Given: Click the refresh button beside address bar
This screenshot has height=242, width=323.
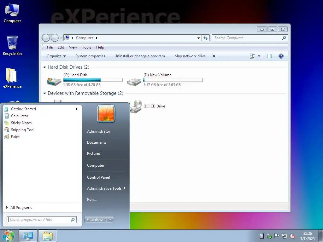Looking at the screenshot, I should pos(206,38).
